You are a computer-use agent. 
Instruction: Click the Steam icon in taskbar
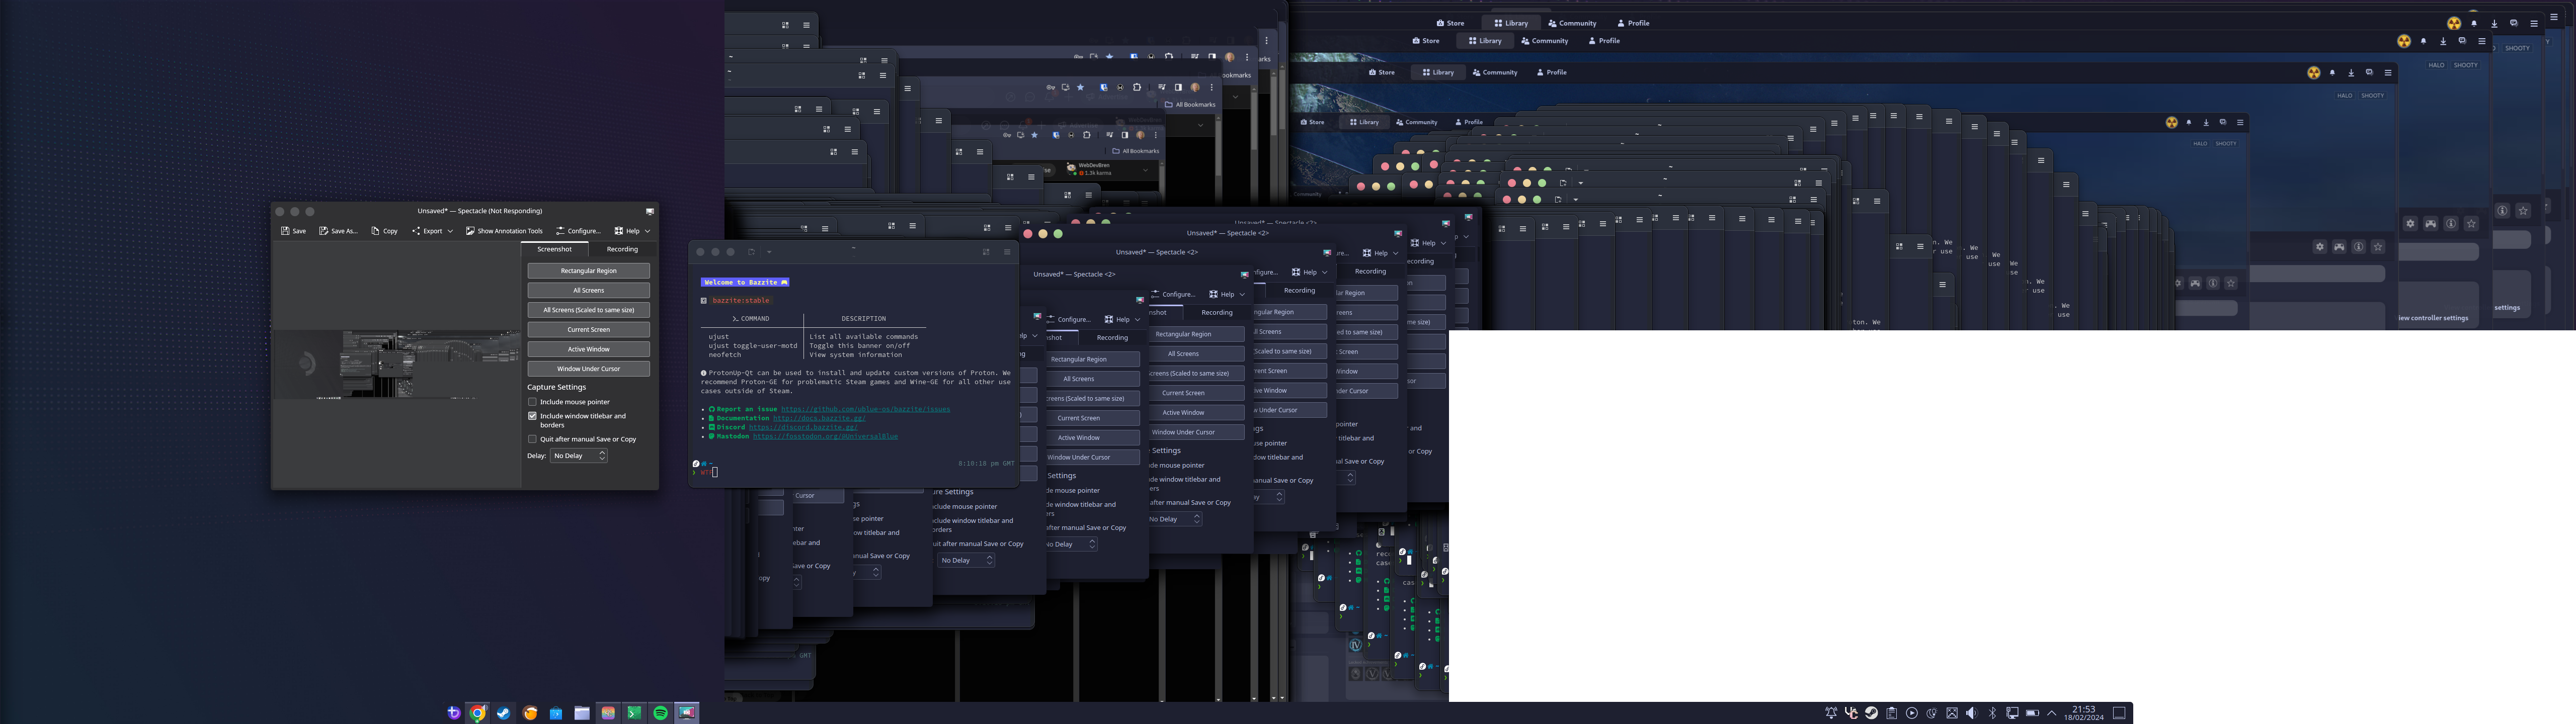pyautogui.click(x=504, y=713)
